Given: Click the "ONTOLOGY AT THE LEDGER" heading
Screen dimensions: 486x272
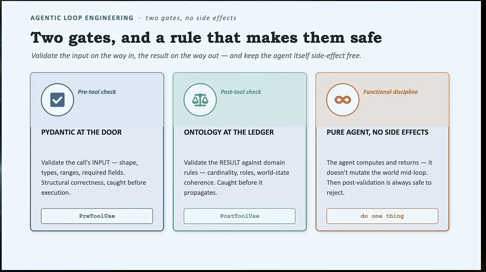Looking at the screenshot, I should [229, 132].
